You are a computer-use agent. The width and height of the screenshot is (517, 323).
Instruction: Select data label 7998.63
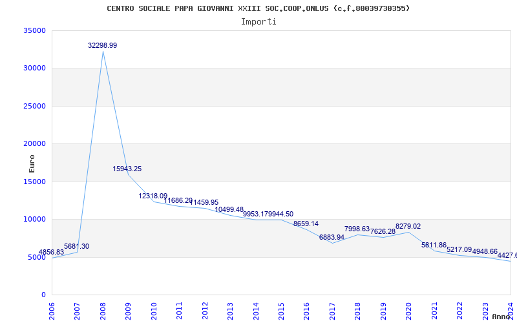point(357,229)
